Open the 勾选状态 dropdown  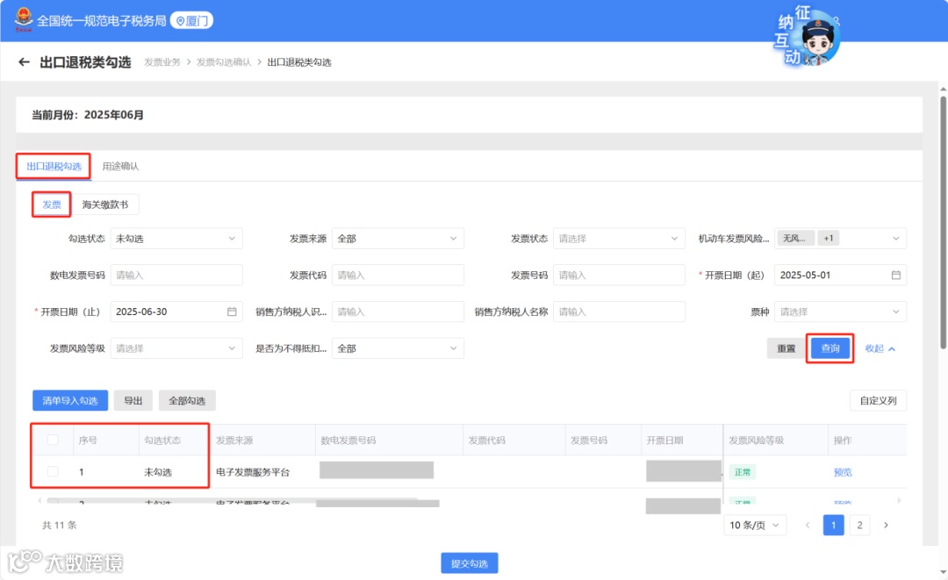tap(176, 239)
